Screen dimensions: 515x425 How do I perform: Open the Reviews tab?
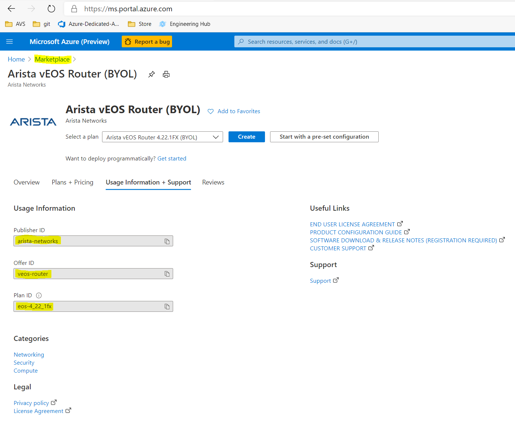213,182
